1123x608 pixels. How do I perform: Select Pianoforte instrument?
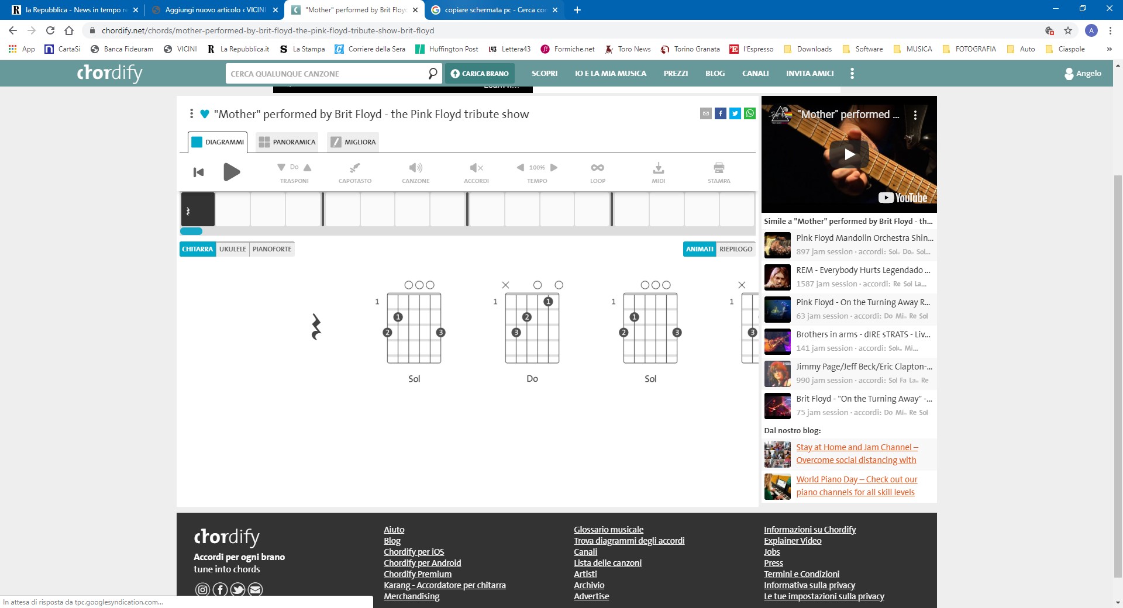272,249
